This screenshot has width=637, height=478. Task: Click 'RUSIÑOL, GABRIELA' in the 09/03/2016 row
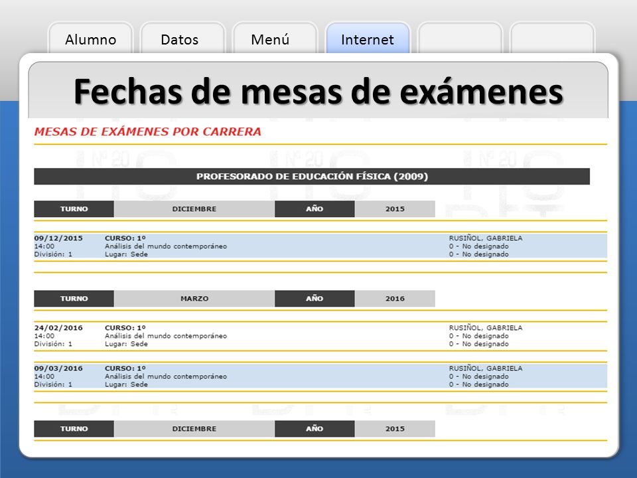point(486,368)
